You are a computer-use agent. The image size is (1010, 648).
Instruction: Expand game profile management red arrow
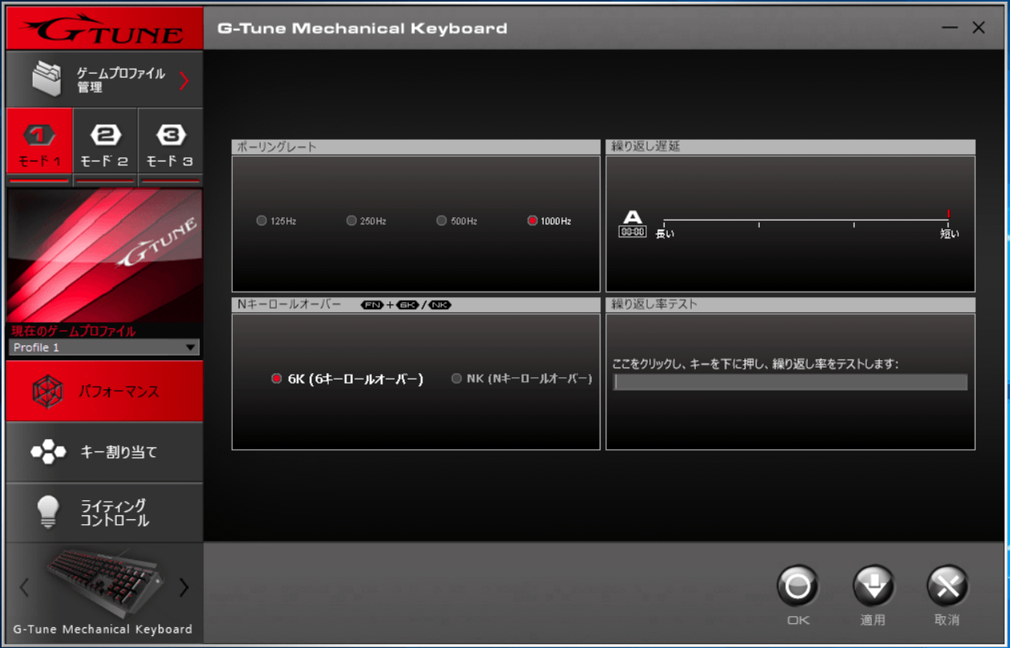184,80
